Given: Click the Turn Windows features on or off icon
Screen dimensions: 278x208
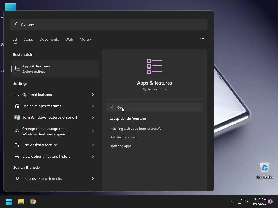Looking at the screenshot, I should tap(17, 117).
